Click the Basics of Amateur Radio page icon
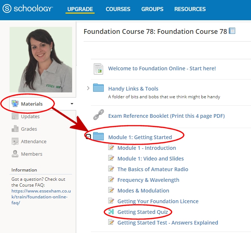251x233 pixels. [111, 169]
